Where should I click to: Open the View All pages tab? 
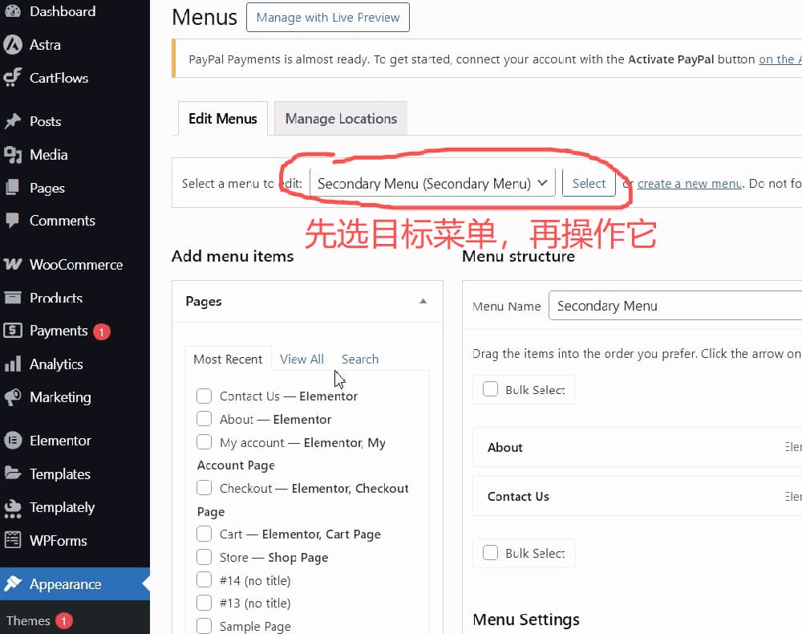point(302,360)
